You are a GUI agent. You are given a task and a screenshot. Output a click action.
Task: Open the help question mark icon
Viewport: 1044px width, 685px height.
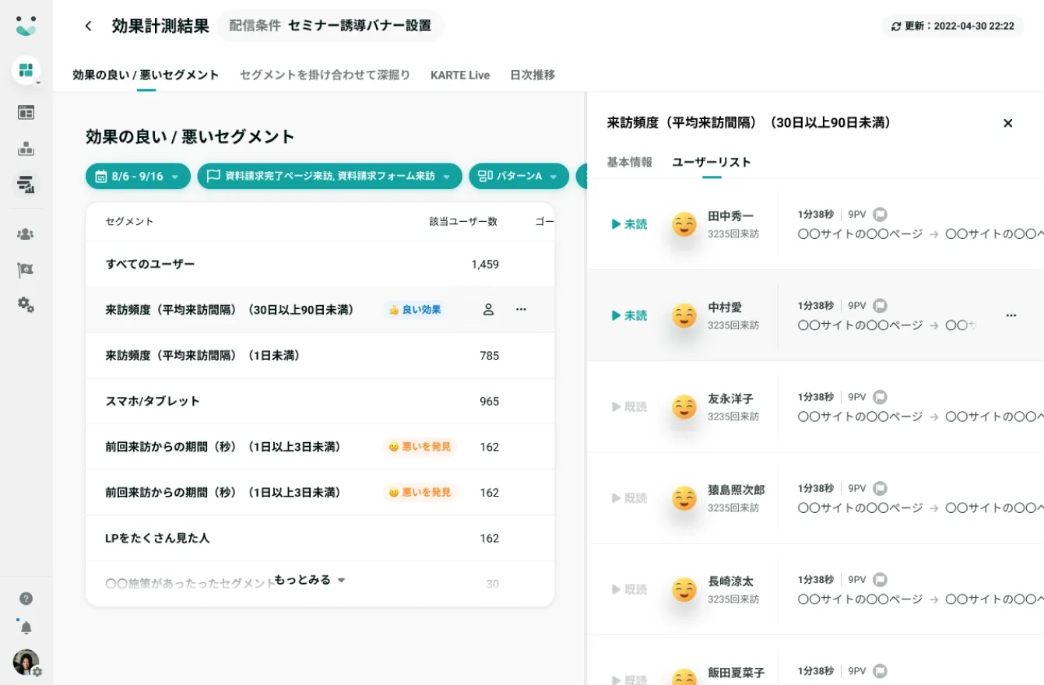(x=26, y=598)
